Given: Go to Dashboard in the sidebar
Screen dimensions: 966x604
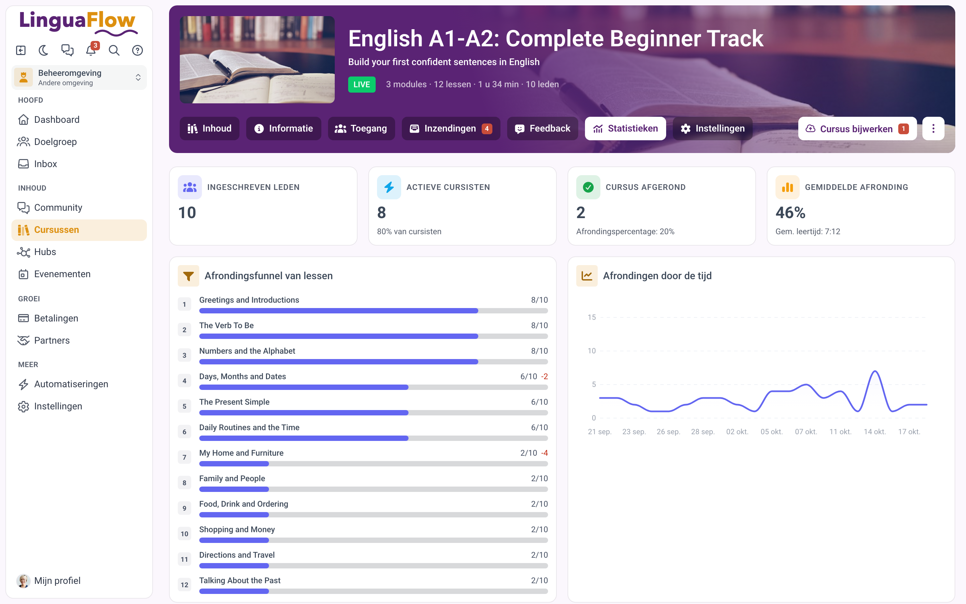Looking at the screenshot, I should click(x=79, y=119).
